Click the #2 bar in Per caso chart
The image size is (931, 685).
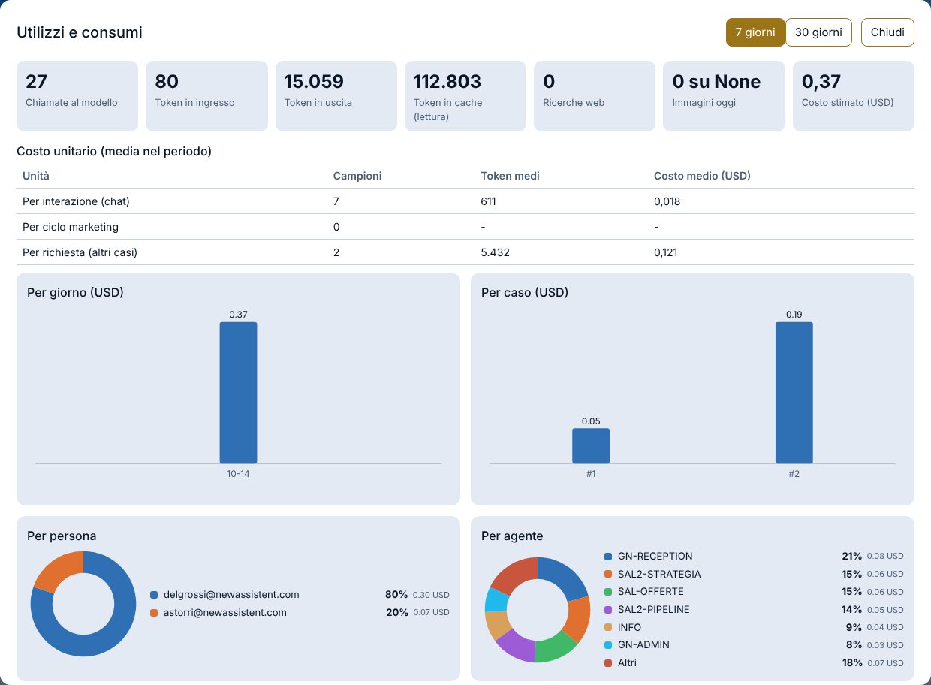click(x=794, y=393)
